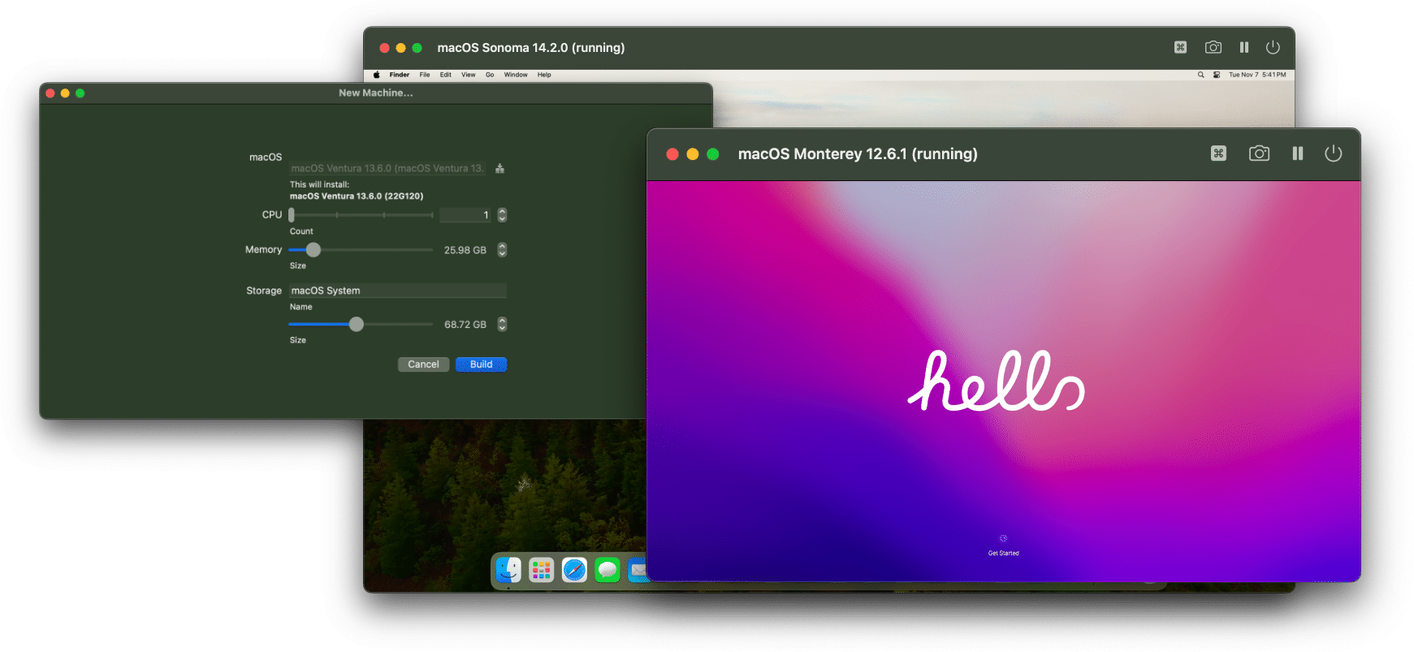Open Finder from the Sonoma dock

[509, 570]
